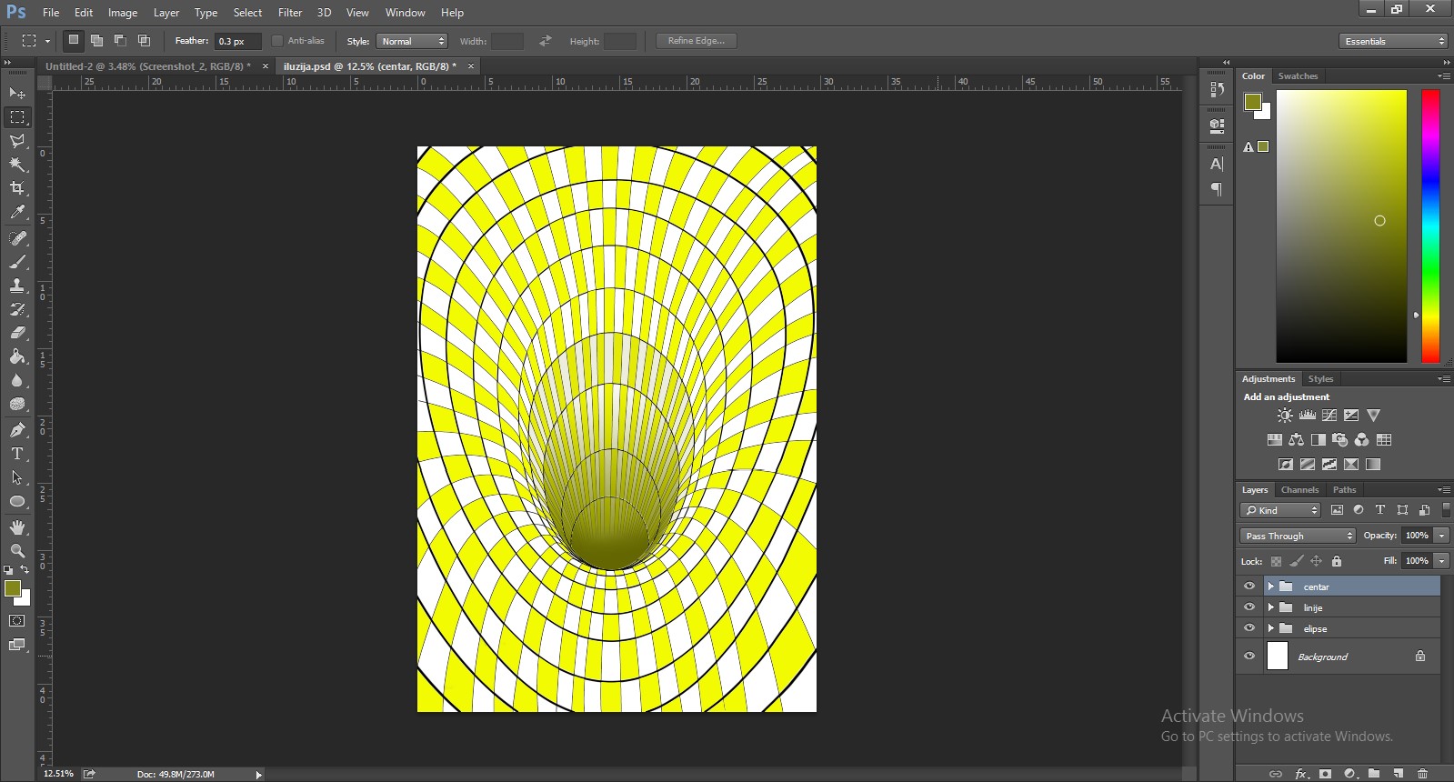Select the Hand tool
The width and height of the screenshot is (1454, 782).
(17, 527)
